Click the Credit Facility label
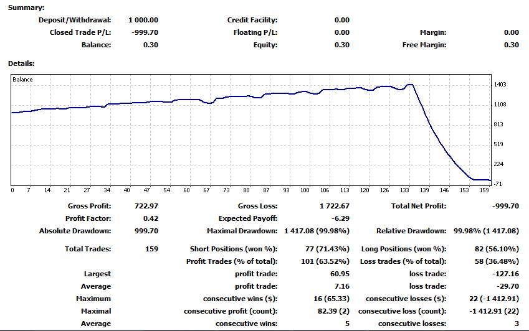Viewport: 529px width, 331px height. pos(252,20)
